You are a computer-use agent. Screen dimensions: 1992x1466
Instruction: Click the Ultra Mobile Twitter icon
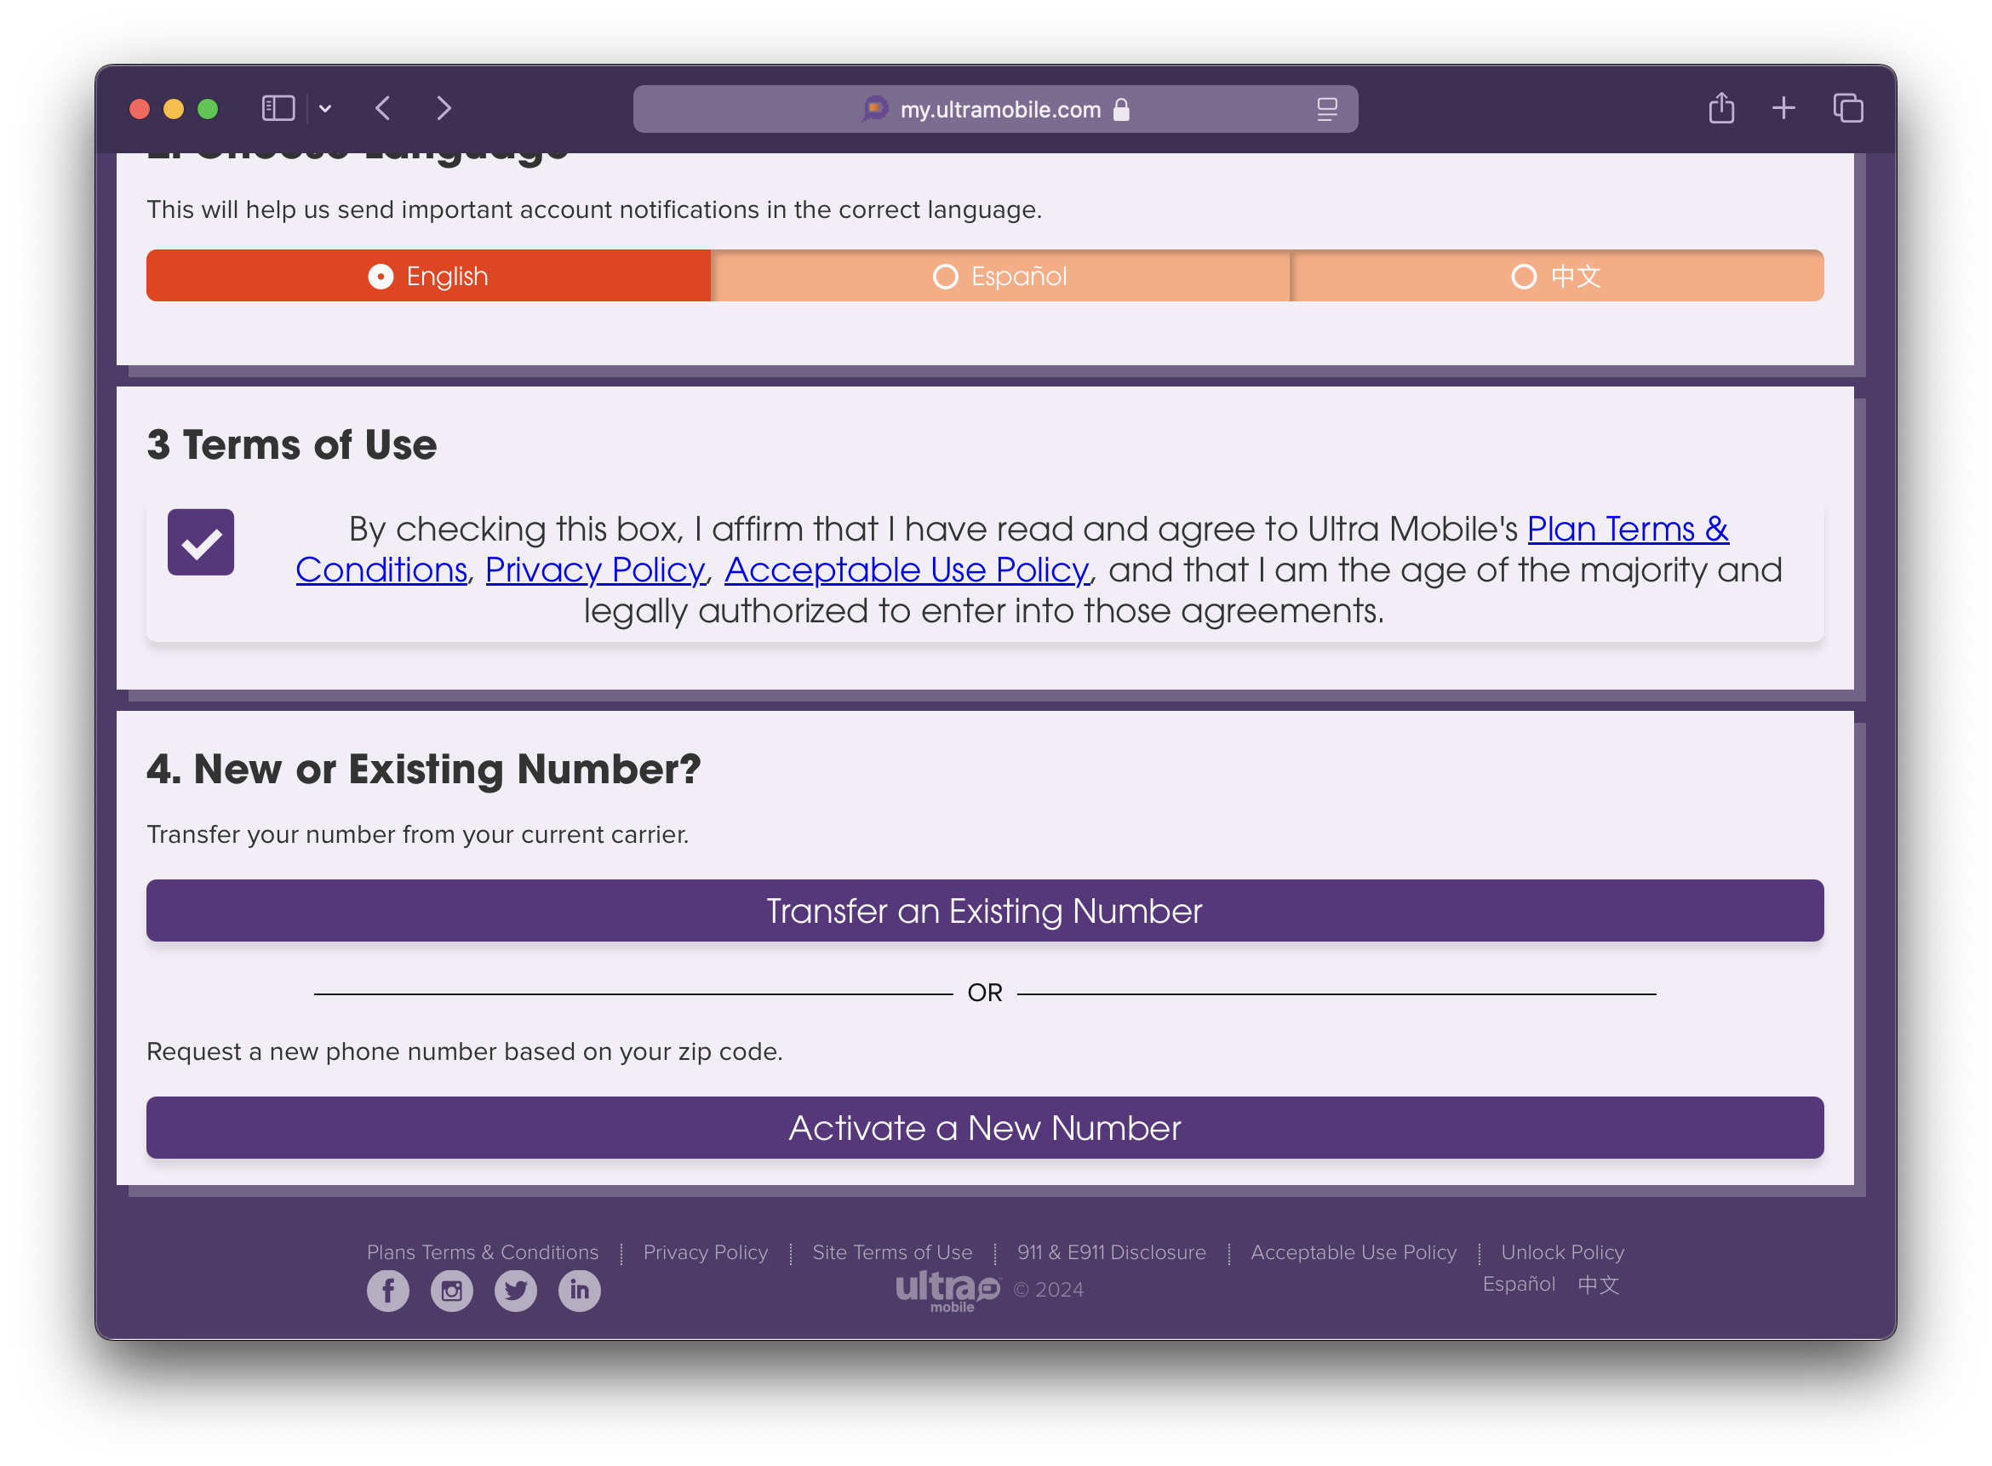click(x=515, y=1290)
